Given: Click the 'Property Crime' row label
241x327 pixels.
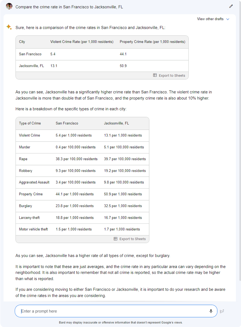Looking at the screenshot, I should click(31, 194).
